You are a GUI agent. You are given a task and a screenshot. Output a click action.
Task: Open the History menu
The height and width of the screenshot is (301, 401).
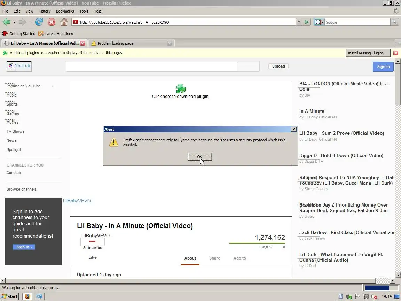(45, 11)
